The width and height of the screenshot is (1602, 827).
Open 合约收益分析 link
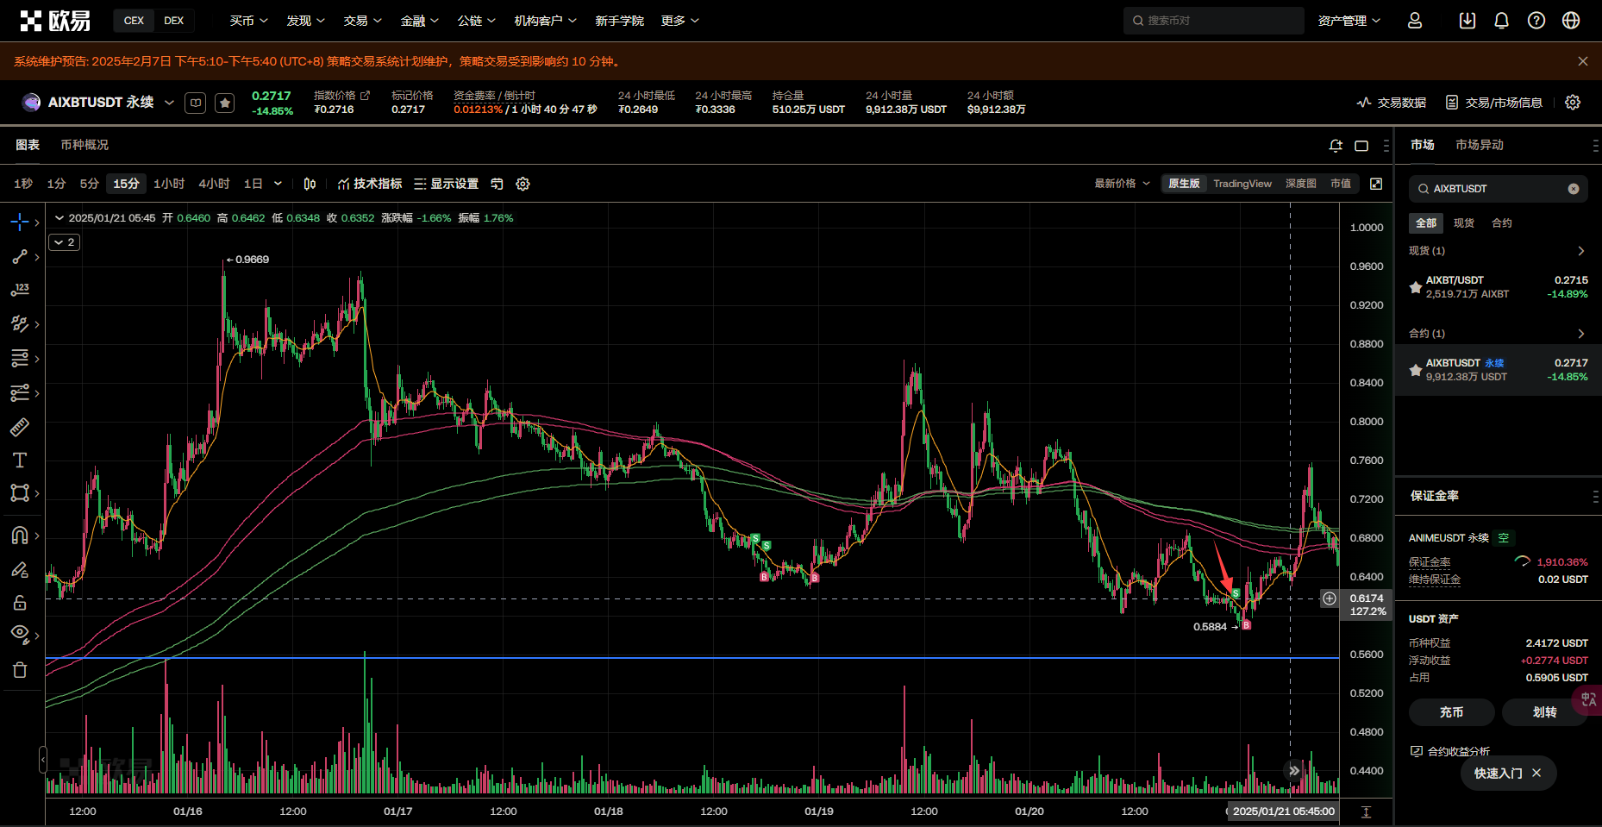[x=1450, y=751]
